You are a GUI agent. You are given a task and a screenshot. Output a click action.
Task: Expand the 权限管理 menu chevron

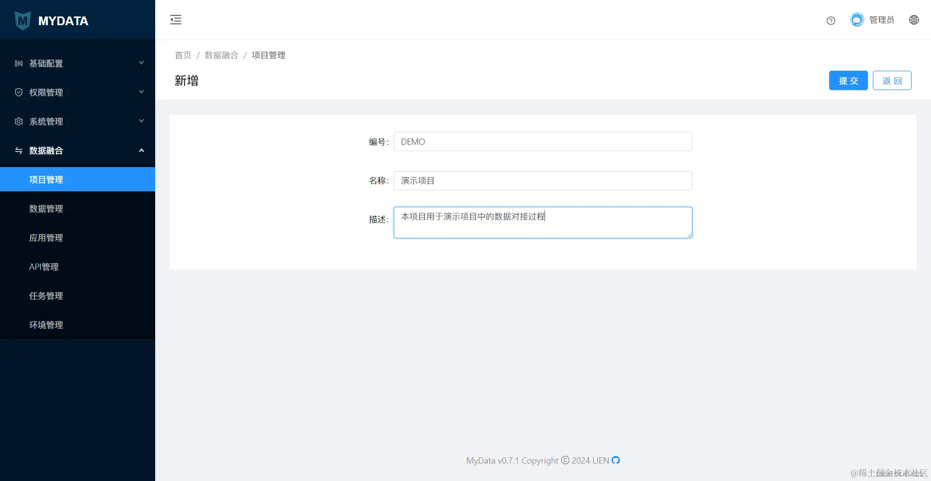point(141,92)
